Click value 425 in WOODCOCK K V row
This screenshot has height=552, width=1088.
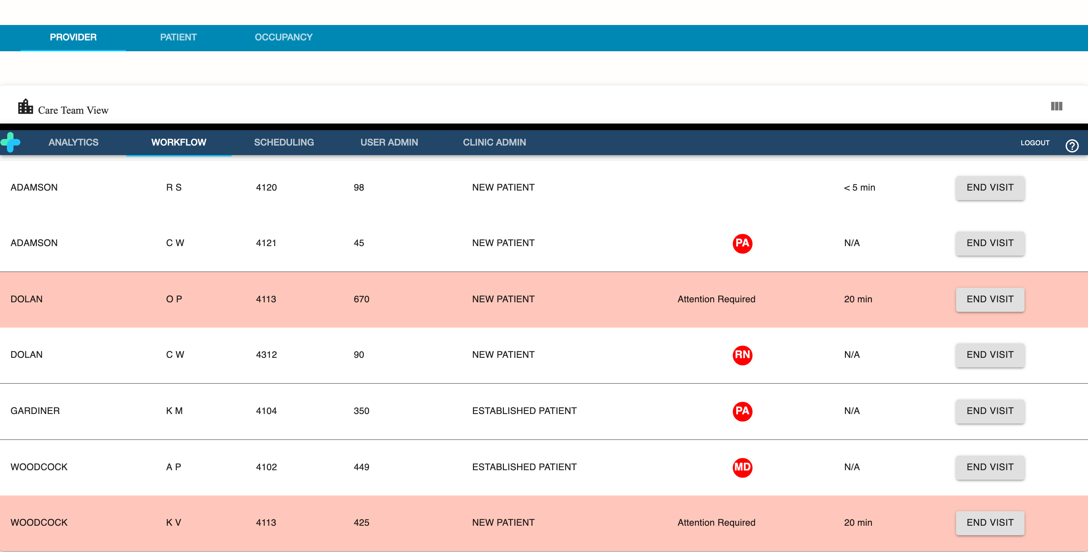(x=361, y=522)
